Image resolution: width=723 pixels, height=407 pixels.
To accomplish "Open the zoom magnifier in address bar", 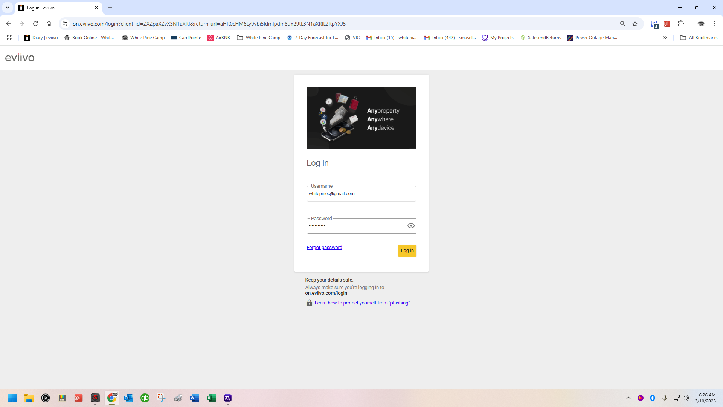I will pyautogui.click(x=623, y=24).
